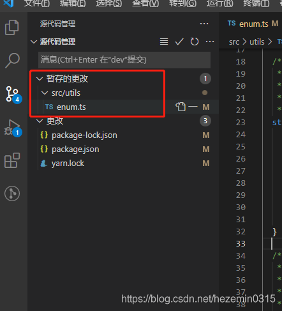This screenshot has height=311, width=282.
Task: Collapse the 更改 group
Action: (40, 121)
